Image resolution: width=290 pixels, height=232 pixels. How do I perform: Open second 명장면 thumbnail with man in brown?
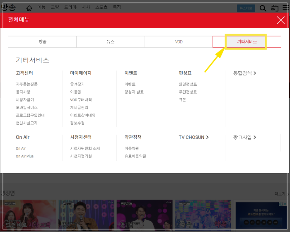point(86,215)
